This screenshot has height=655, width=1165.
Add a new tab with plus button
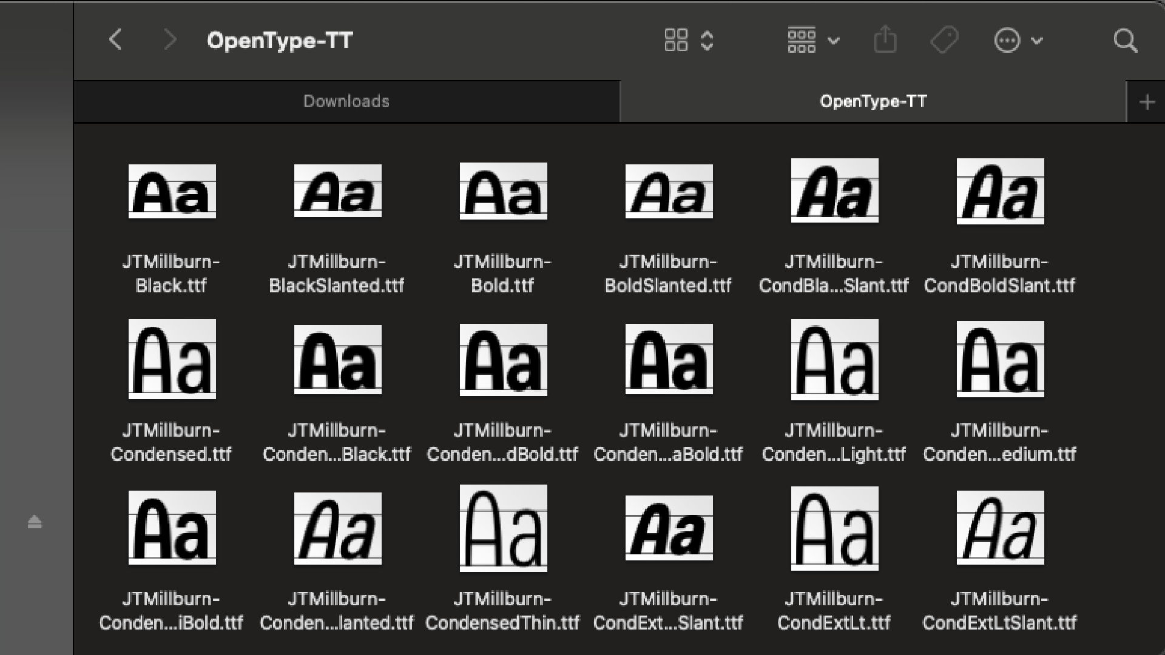[1147, 102]
